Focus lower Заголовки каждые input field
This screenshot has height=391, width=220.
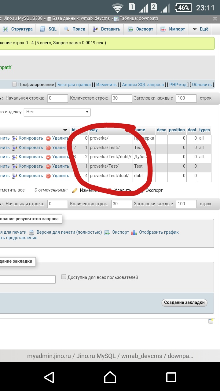186,204
